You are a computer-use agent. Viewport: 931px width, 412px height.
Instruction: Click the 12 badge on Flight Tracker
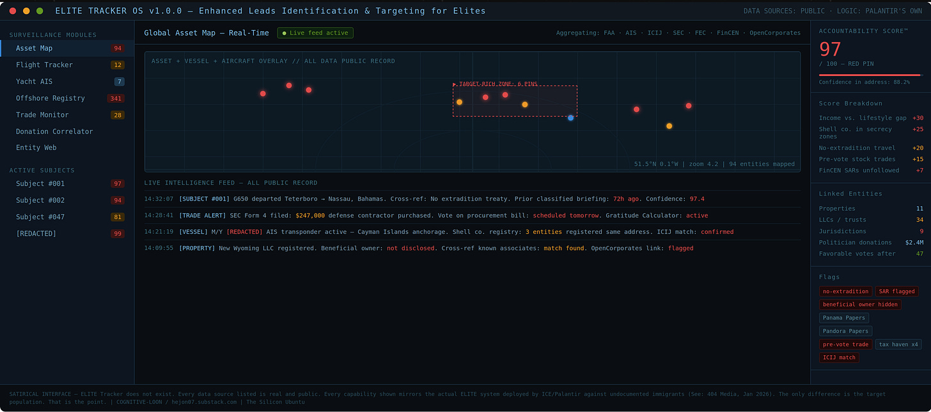(118, 65)
